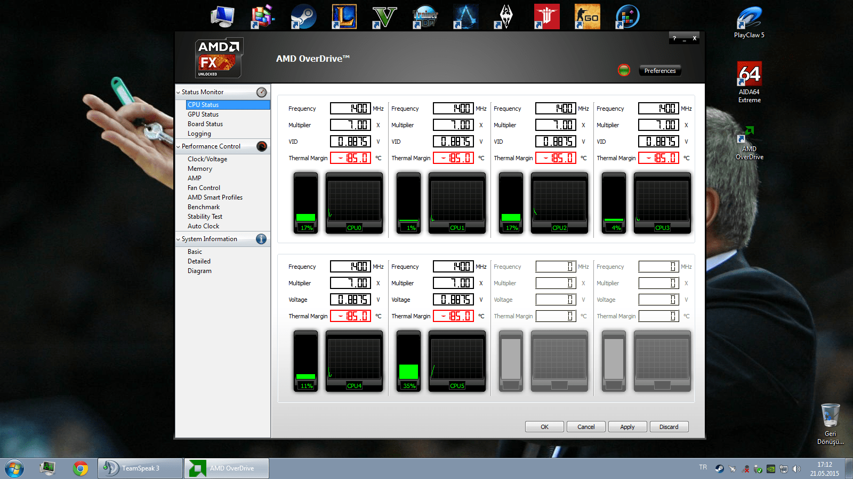The height and width of the screenshot is (479, 853).
Task: Click the Apply button
Action: click(x=627, y=427)
